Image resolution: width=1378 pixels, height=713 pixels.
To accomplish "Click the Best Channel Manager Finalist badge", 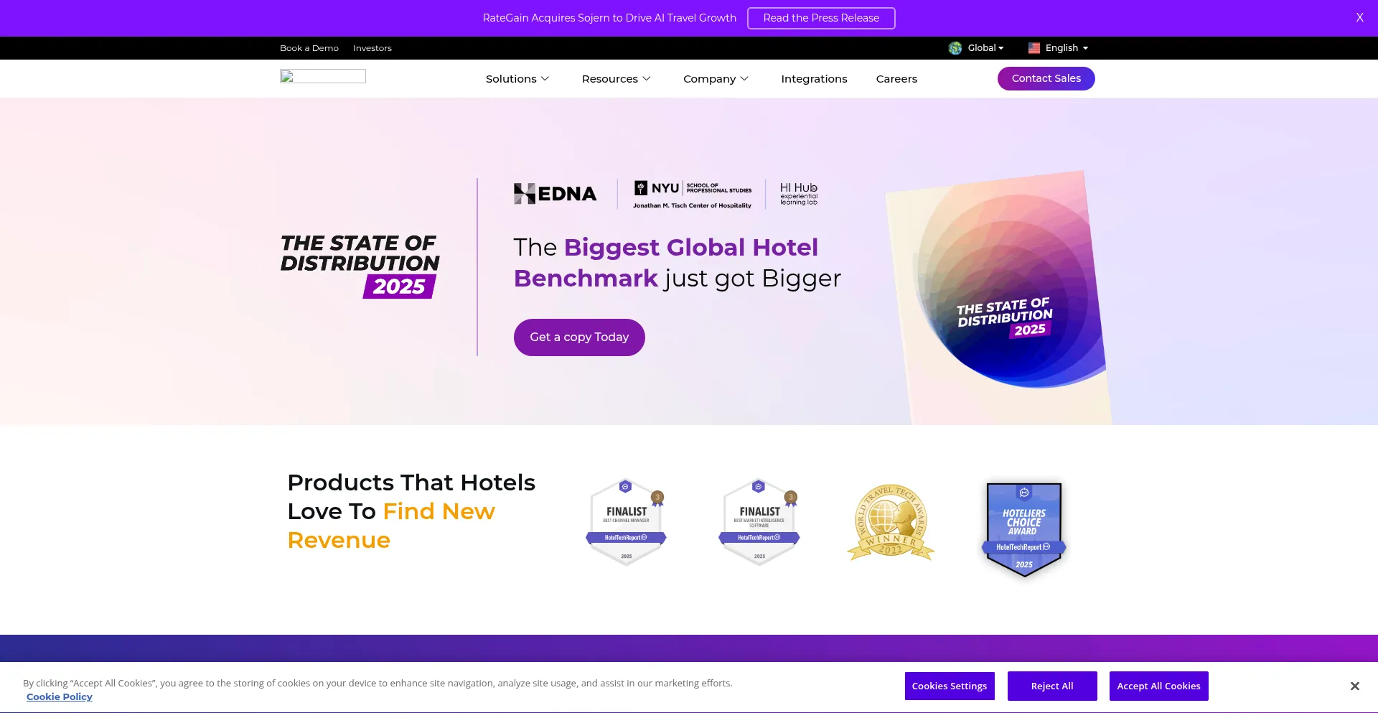I will click(626, 523).
